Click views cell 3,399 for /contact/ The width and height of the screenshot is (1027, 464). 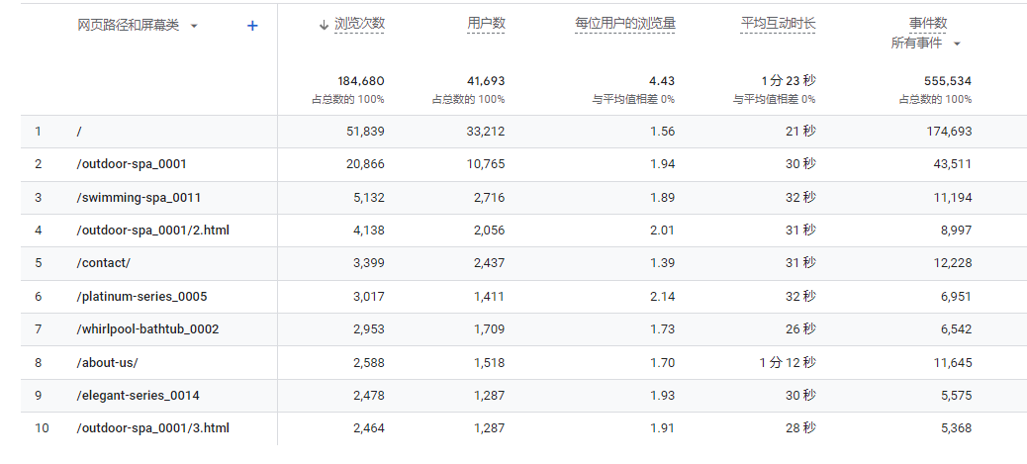coord(369,263)
